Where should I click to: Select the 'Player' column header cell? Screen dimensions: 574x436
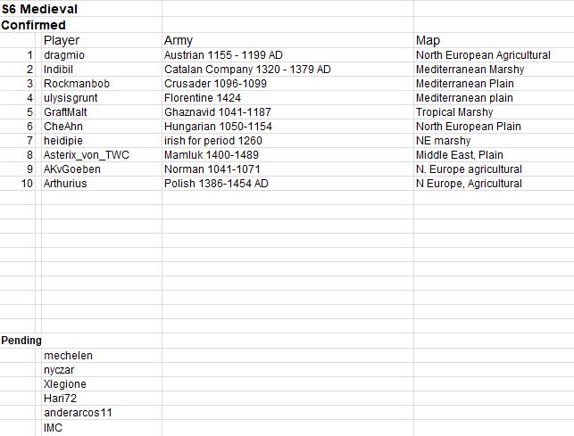click(x=62, y=40)
